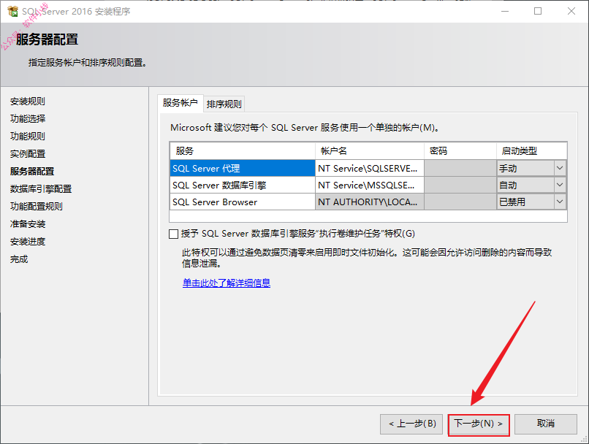Edit account name NT Service\MSSQLSE...
Image resolution: width=589 pixels, height=444 pixels.
[x=370, y=185]
